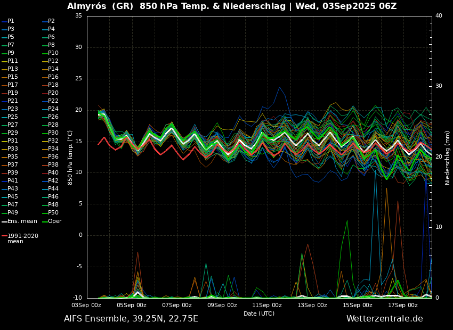
Task: Select the P41 legend entry
Action: pos(12,181)
